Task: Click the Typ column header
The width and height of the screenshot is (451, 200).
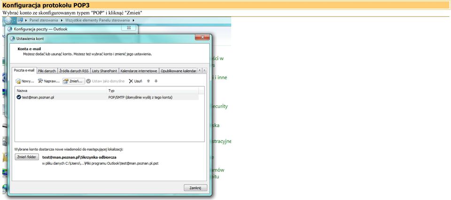Action: pyautogui.click(x=152, y=91)
